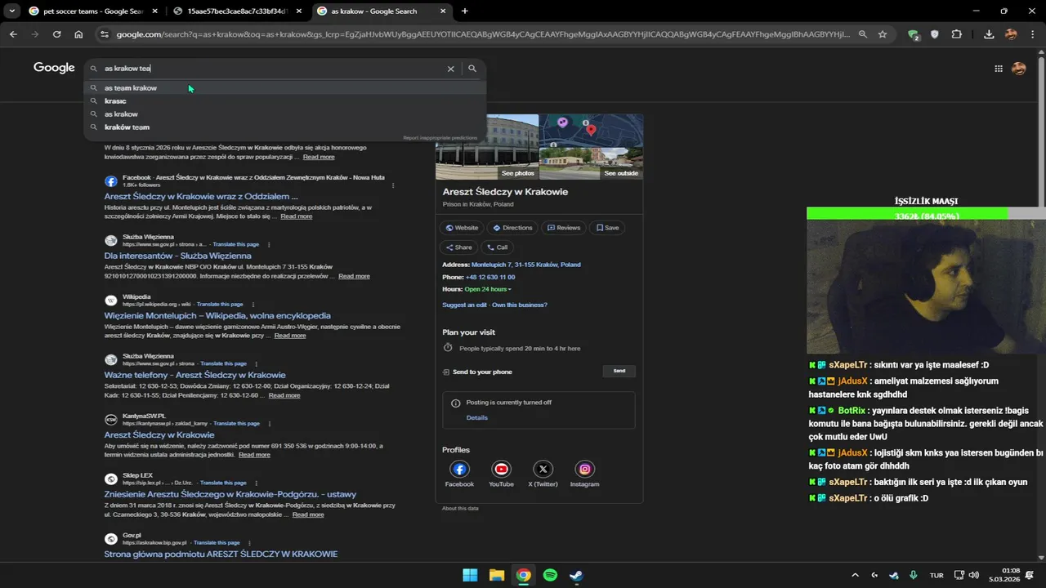Choose the 'as krakow' suggestion

click(285, 114)
